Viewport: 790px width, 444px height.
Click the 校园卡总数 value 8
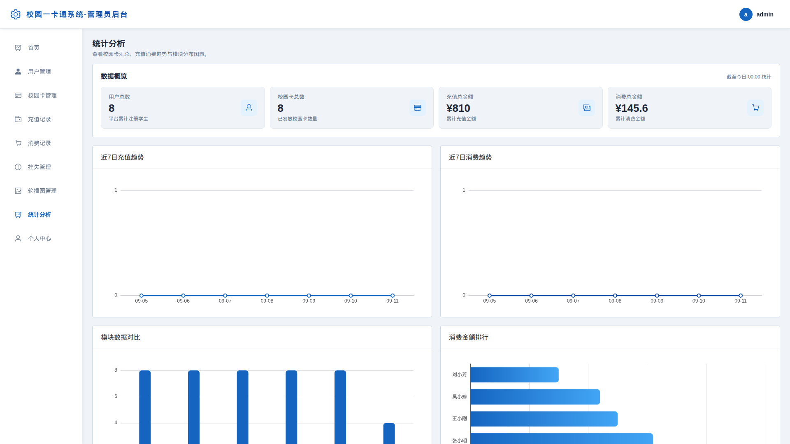tap(281, 108)
